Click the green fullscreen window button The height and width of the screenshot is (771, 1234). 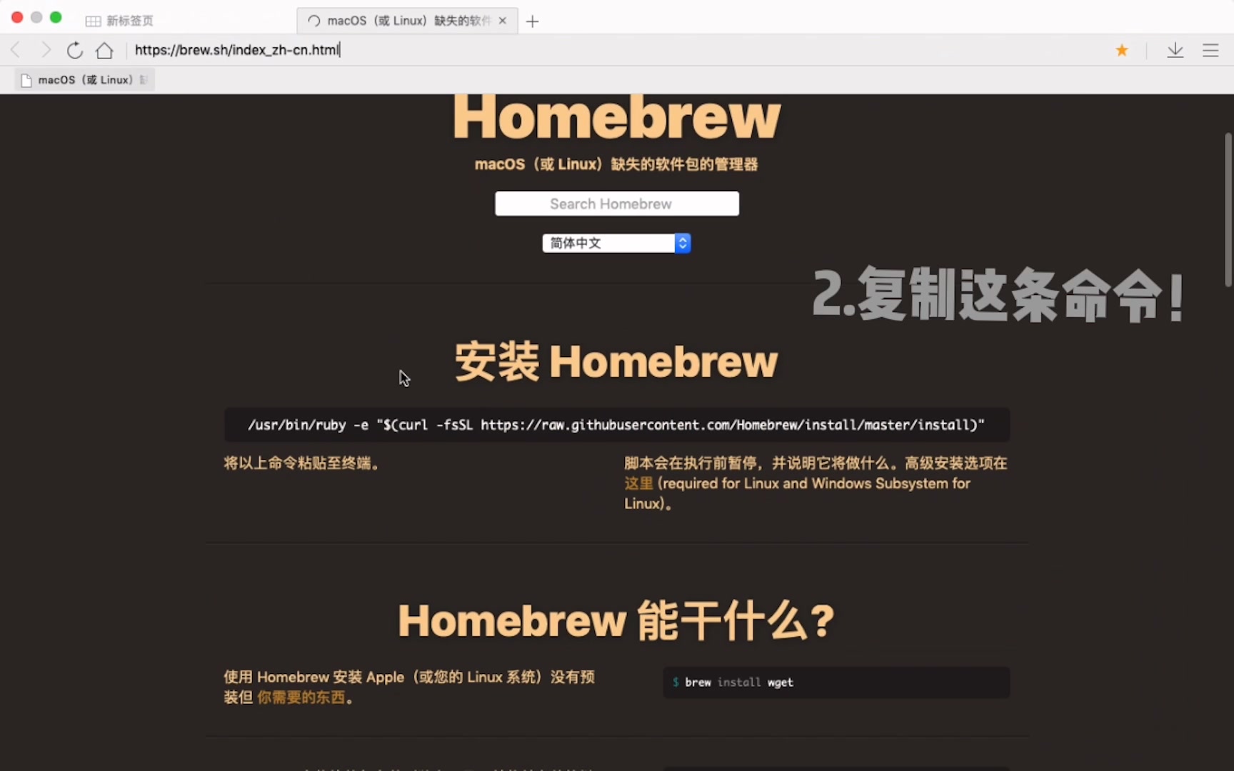56,17
